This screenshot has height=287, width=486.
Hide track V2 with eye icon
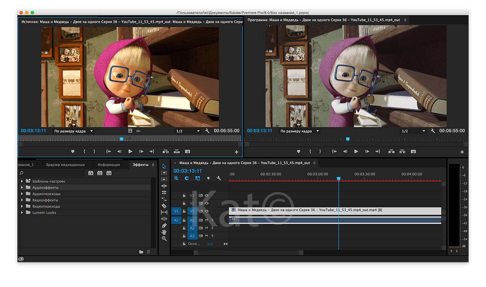coord(207,203)
